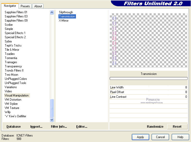
Task: Select the Toadies category
Action: tap(10, 54)
